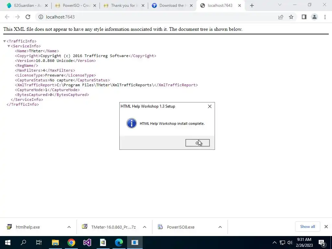Open Microsoft Edge from taskbar
The height and width of the screenshot is (249, 332).
(119, 243)
